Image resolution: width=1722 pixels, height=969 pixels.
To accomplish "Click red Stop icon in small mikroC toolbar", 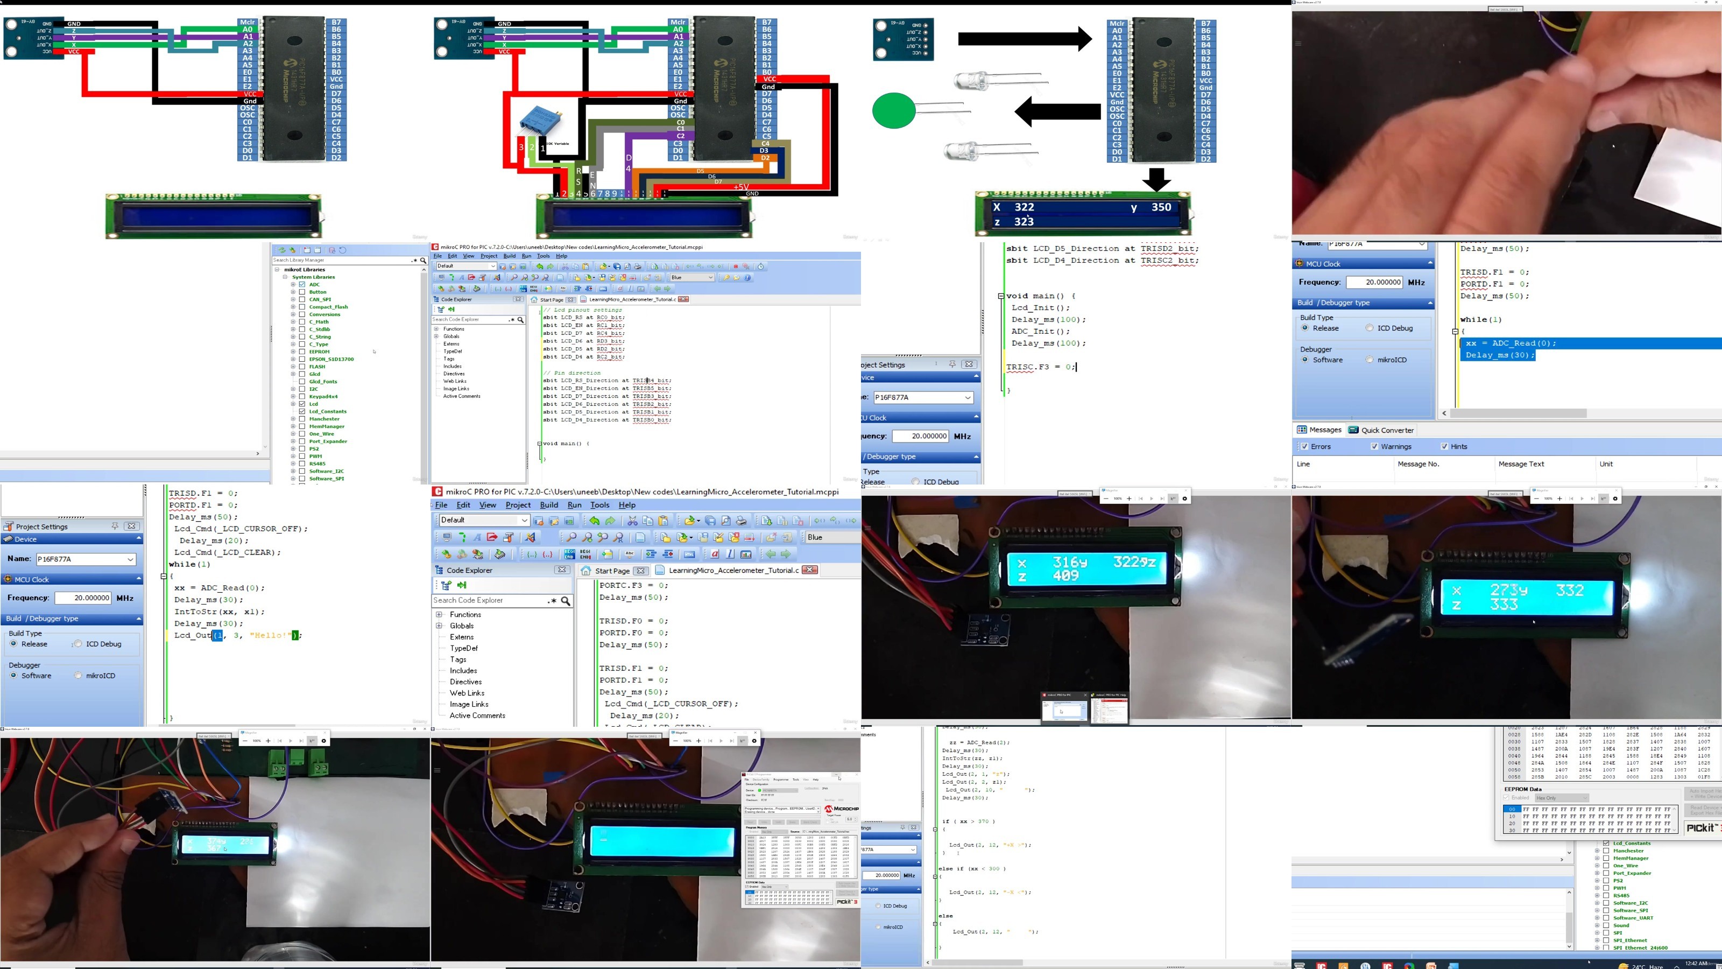I will (x=735, y=266).
